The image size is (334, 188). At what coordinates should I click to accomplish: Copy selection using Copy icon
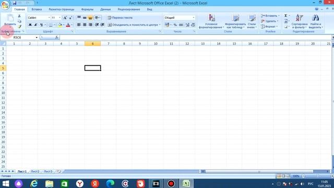(x=19, y=21)
